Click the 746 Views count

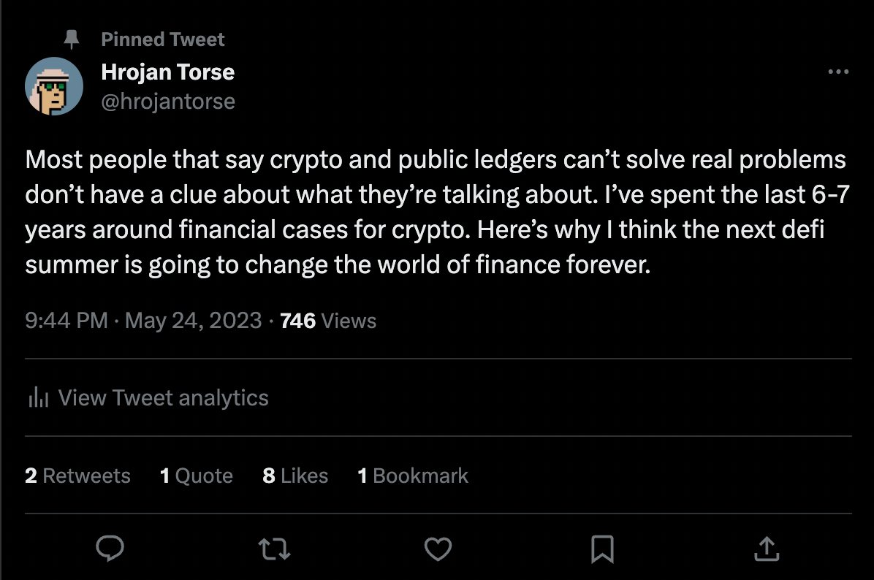pyautogui.click(x=328, y=321)
